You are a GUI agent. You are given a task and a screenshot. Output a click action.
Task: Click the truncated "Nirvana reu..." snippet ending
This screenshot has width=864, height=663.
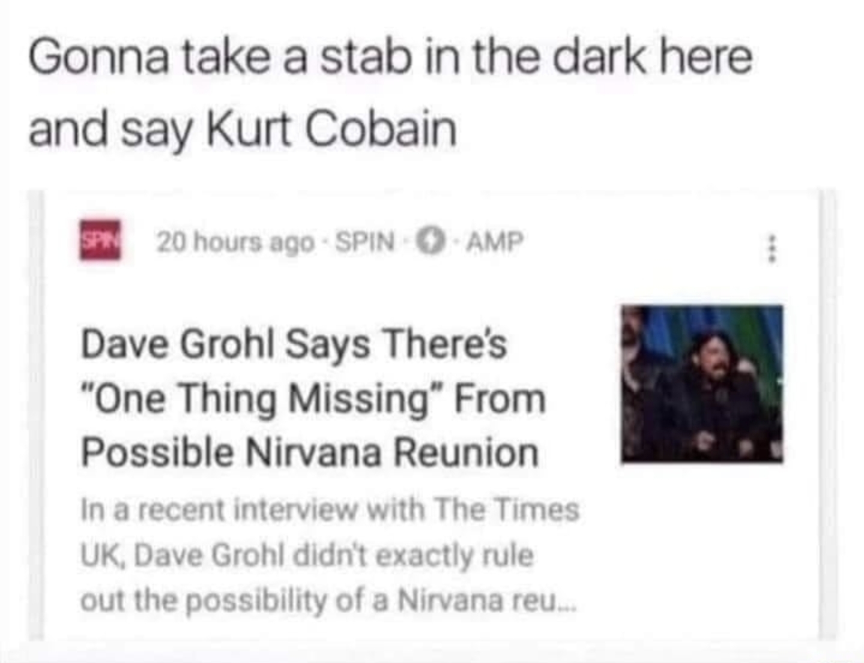(486, 599)
